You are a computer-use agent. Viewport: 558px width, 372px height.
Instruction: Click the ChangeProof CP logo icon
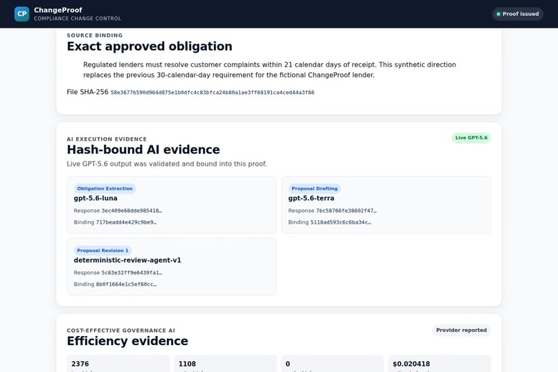pos(21,14)
